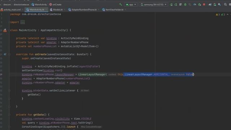Click the directorioetecsa breadcrumb
Screen dimensions: 231x130
[x=21, y=5]
